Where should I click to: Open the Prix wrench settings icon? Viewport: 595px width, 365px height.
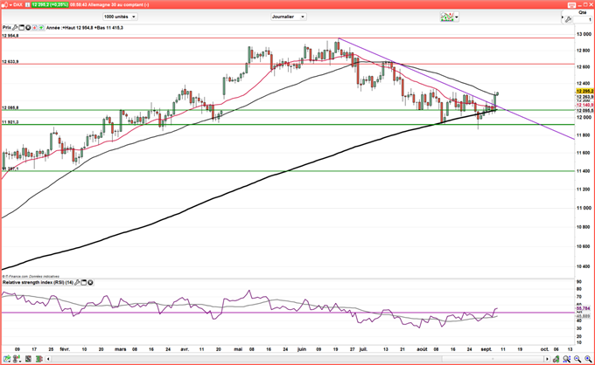[15, 28]
